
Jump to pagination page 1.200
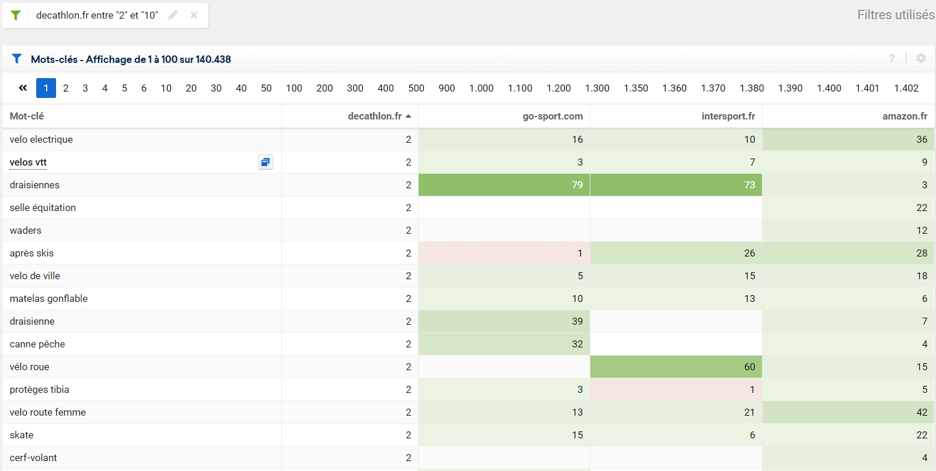[559, 88]
